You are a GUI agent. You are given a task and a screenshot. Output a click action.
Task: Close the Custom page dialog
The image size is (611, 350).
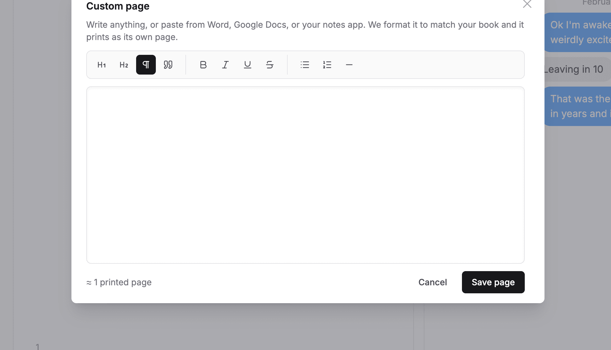coord(527,4)
